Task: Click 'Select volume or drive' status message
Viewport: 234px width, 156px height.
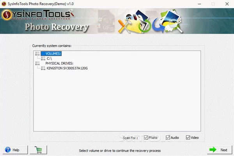Action: (120, 151)
